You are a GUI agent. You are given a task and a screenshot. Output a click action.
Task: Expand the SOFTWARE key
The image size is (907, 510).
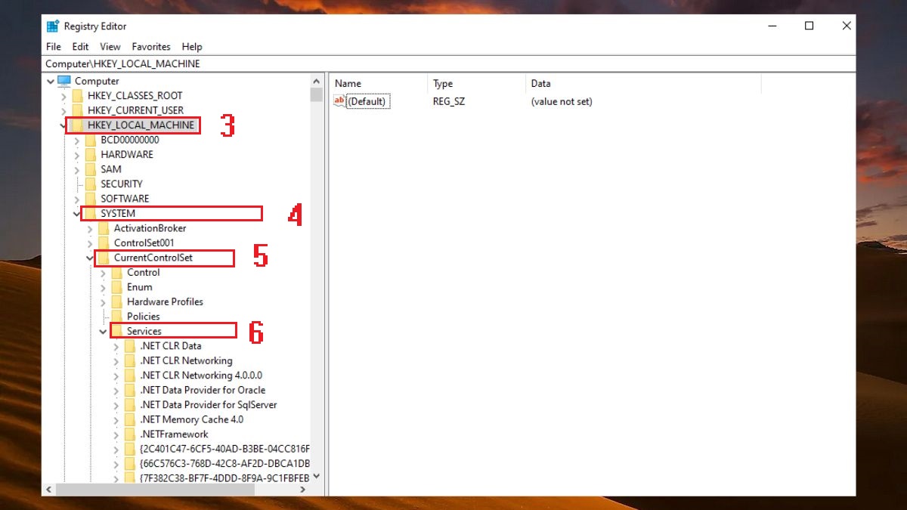point(77,199)
